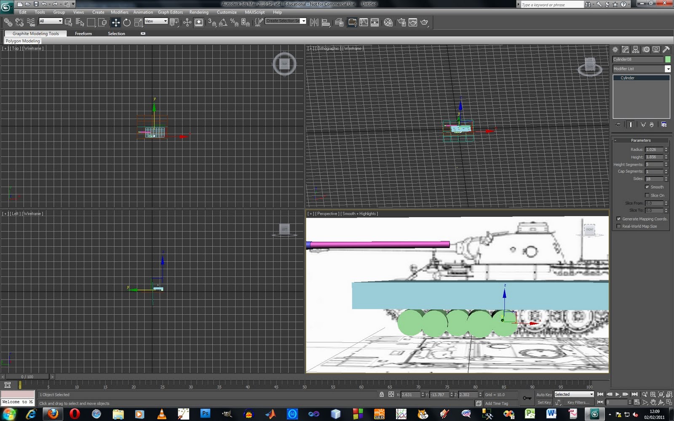Click the Key Filters button

point(579,402)
